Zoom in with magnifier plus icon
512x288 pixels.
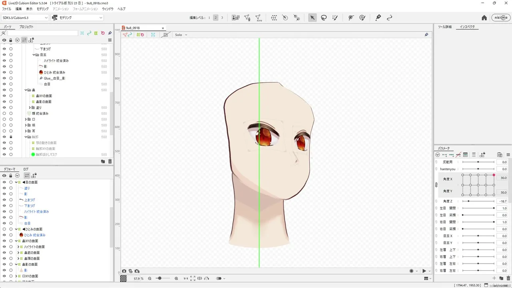(x=176, y=278)
